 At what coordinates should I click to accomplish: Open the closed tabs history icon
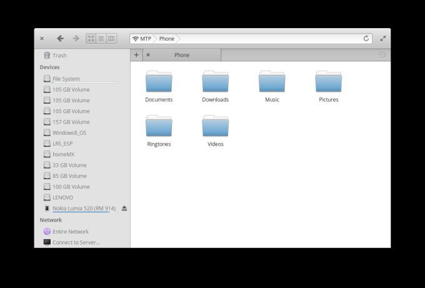tap(382, 55)
